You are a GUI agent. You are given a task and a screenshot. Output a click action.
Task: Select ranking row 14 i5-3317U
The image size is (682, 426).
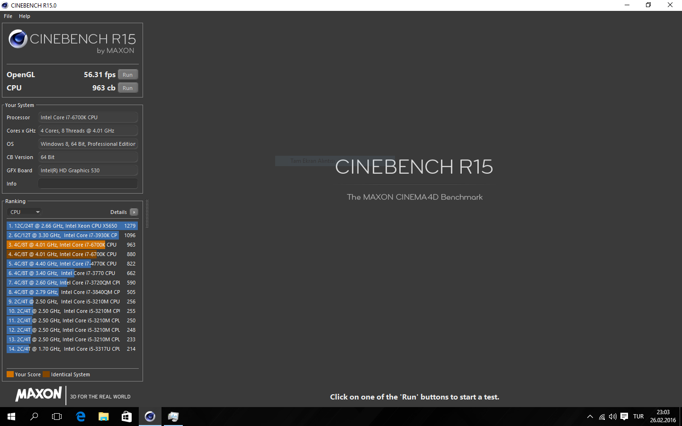[72, 349]
